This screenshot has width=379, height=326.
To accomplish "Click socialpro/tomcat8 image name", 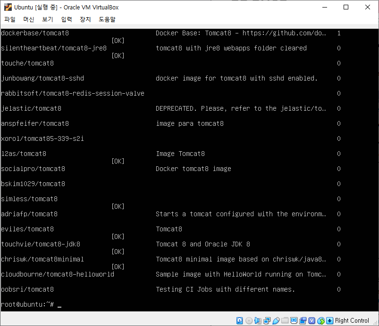I will point(33,169).
